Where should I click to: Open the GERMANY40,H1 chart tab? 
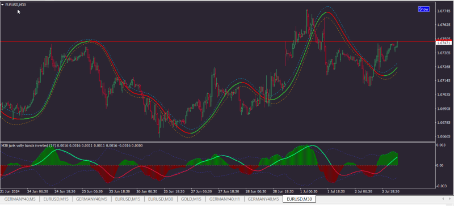pos(224,199)
